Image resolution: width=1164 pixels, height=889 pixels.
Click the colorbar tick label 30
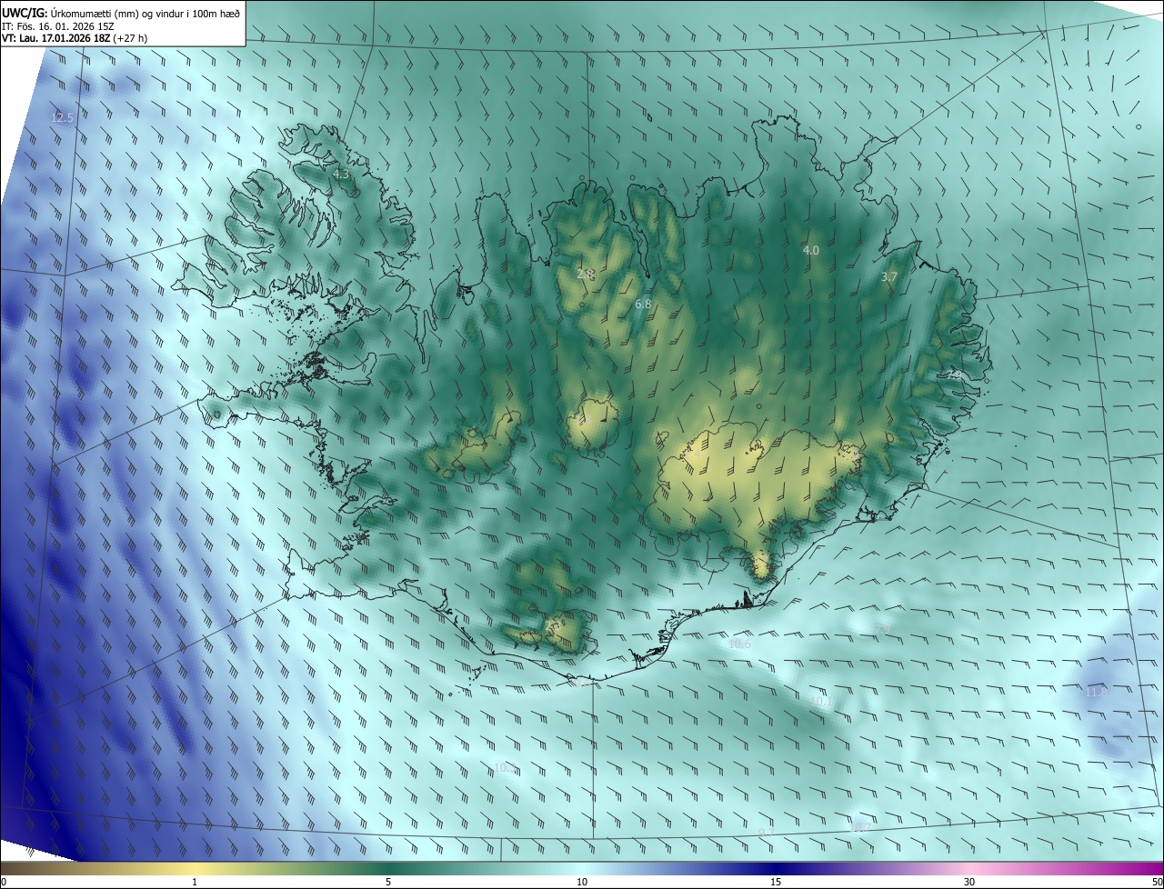coord(969,883)
